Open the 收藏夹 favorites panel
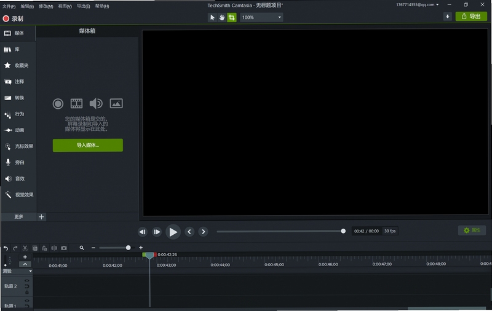The height and width of the screenshot is (311, 492). [x=18, y=66]
